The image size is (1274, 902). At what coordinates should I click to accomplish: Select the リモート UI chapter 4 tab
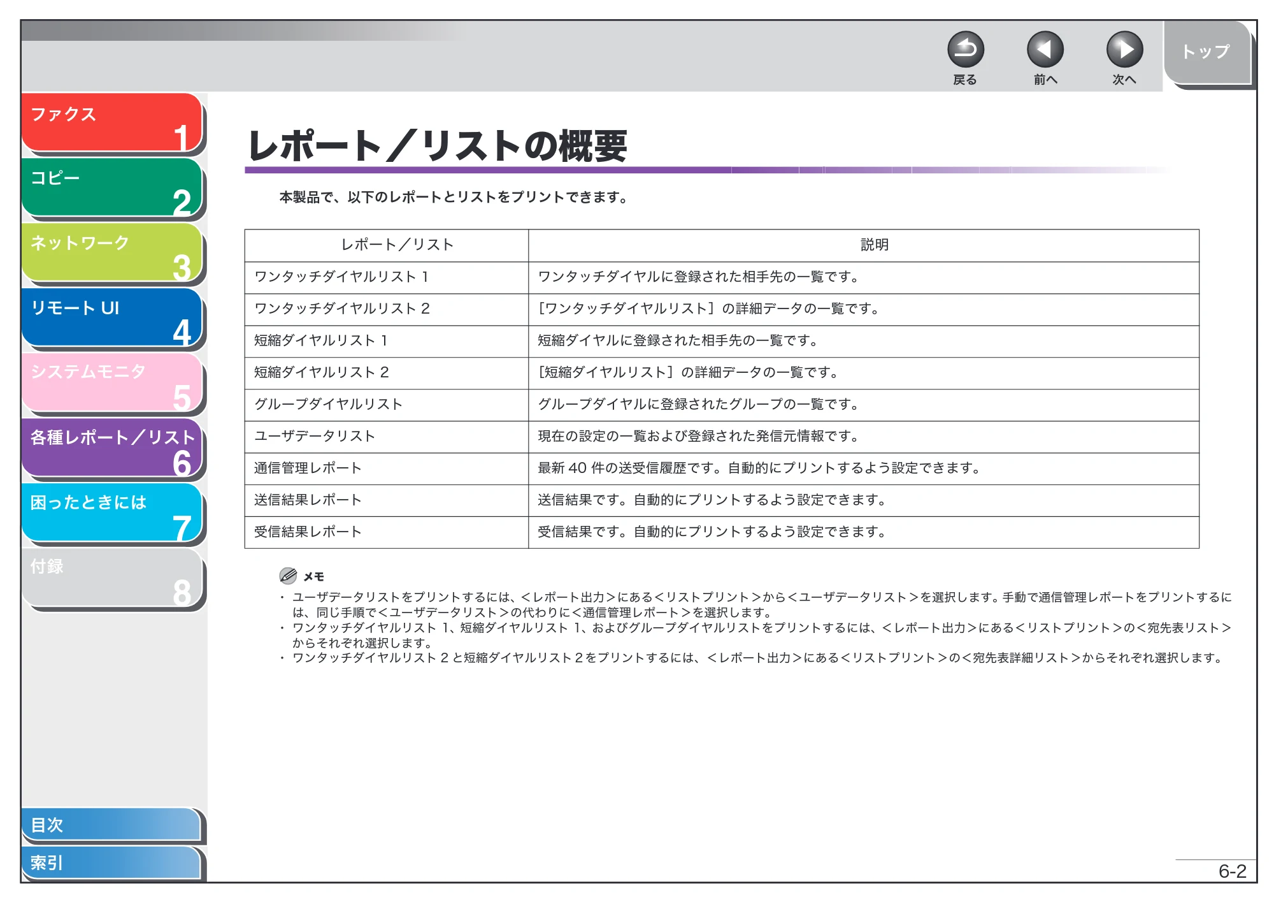(112, 317)
